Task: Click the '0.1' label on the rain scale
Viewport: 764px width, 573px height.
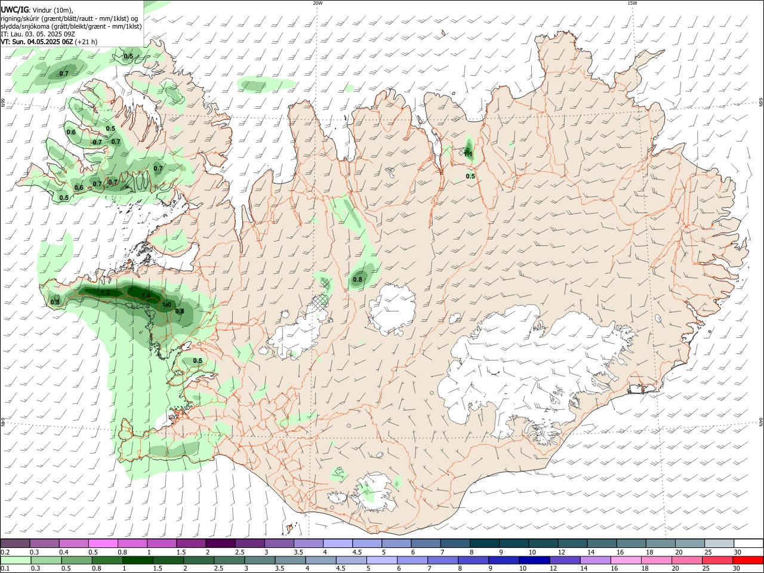Action: coord(4,569)
